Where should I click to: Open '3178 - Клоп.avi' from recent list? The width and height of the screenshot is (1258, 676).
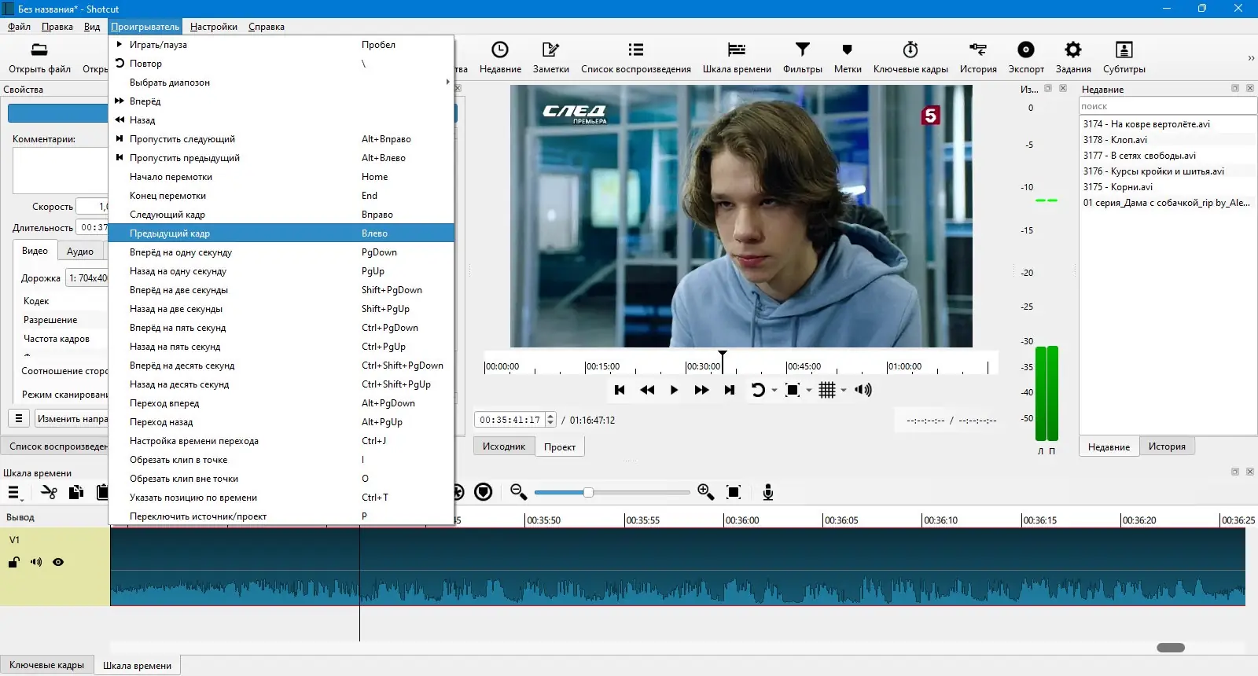point(1114,140)
